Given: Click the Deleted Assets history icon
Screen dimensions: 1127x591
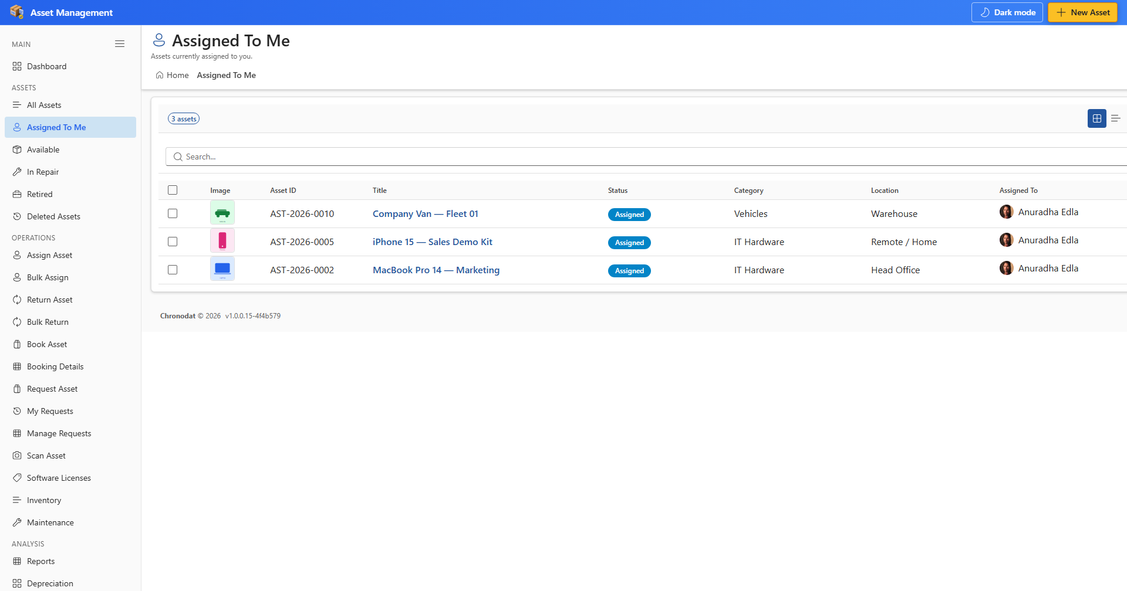Looking at the screenshot, I should [x=17, y=216].
